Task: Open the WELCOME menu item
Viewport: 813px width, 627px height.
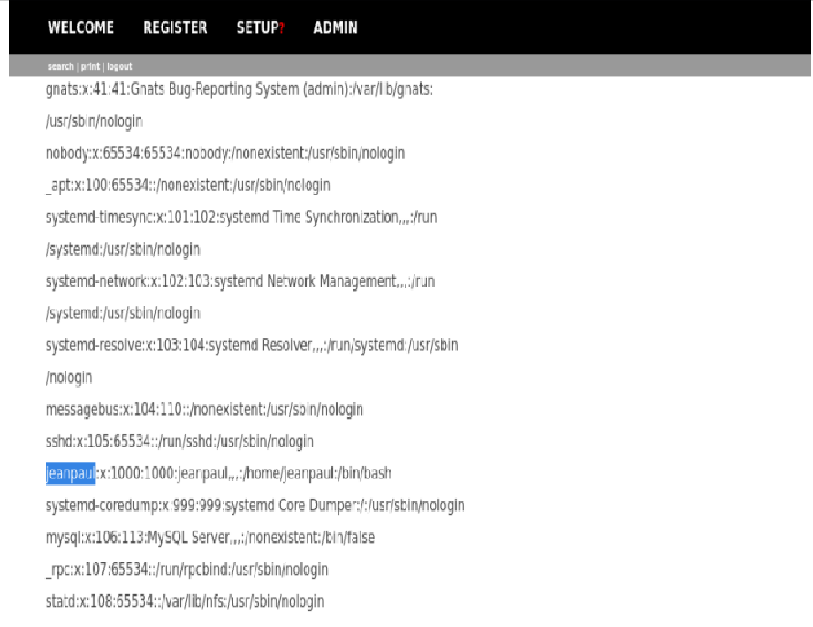Action: [80, 27]
